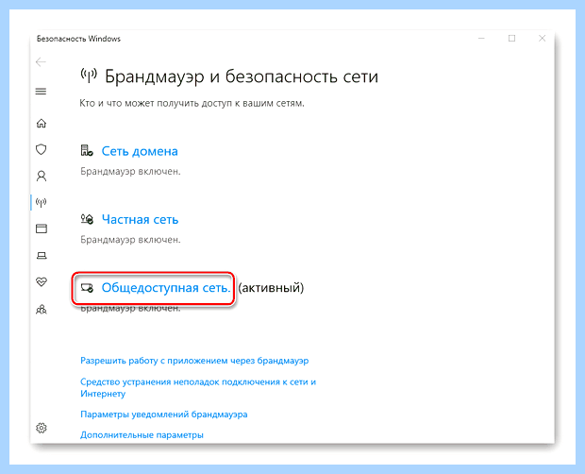Click Брандмауэр включен under Частная сеть

(130, 240)
